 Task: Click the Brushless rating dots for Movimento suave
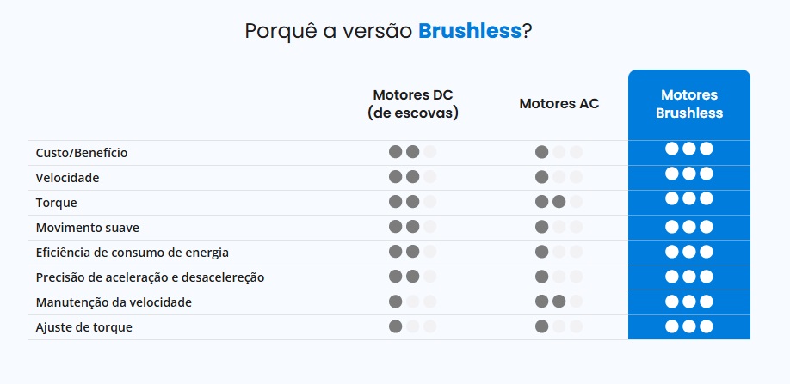tap(688, 228)
